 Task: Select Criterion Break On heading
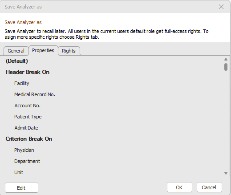[x=29, y=139]
